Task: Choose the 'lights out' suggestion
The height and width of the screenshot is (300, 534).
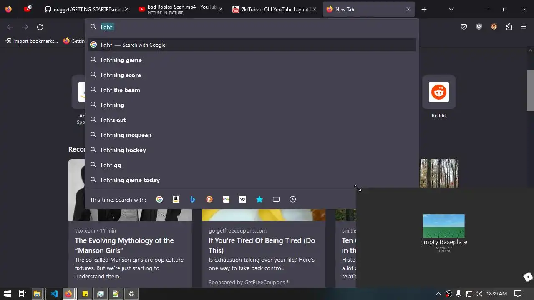Action: click(252, 120)
